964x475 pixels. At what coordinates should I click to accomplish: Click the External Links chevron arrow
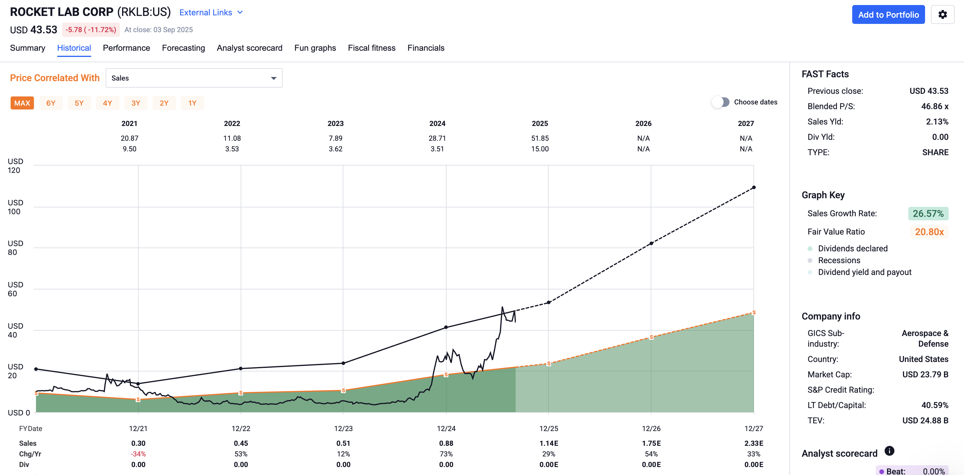240,12
